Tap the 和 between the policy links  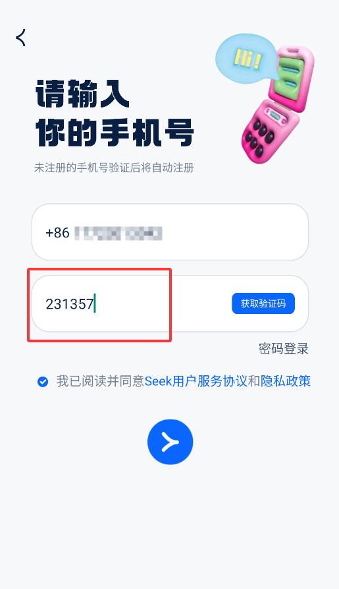[x=254, y=381]
